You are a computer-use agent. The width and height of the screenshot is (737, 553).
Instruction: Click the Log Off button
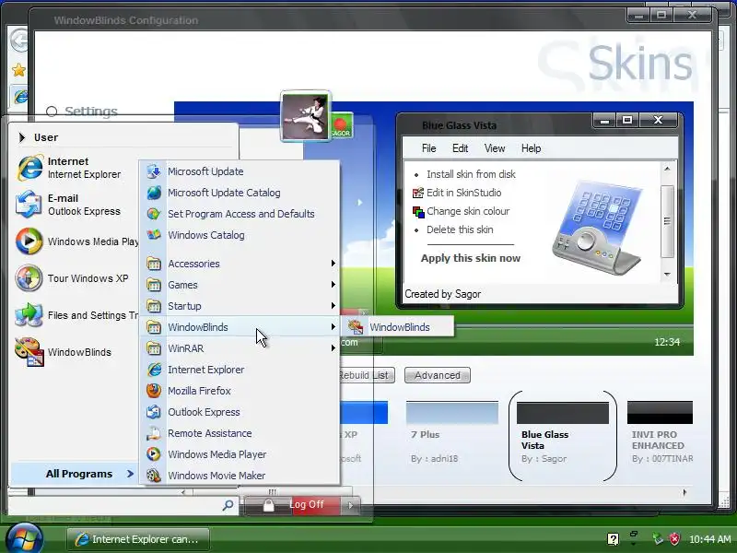point(307,504)
